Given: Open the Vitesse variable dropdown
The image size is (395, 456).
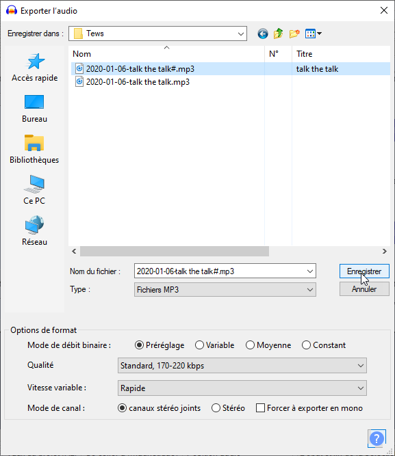Looking at the screenshot, I should tap(242, 388).
